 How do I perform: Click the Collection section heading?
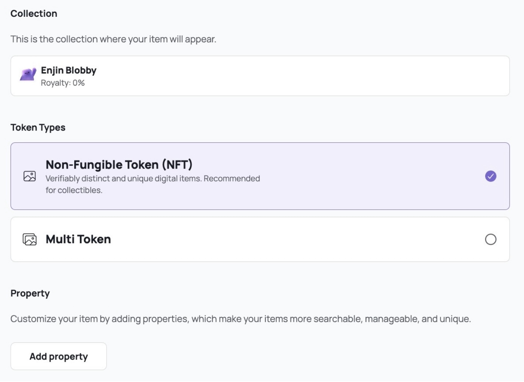click(x=34, y=14)
